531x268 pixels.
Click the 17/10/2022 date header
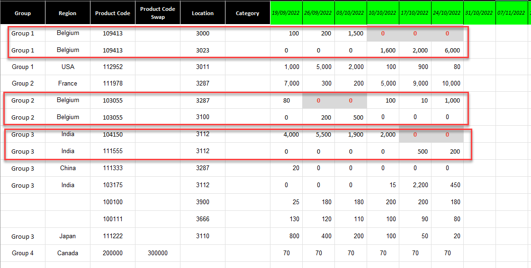click(x=415, y=13)
